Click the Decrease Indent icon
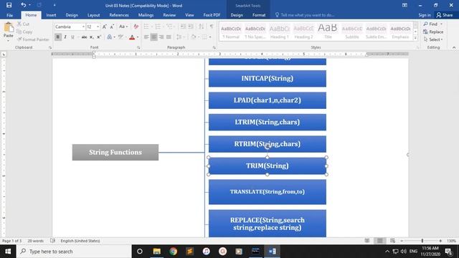The width and height of the screenshot is (459, 258). click(184, 27)
